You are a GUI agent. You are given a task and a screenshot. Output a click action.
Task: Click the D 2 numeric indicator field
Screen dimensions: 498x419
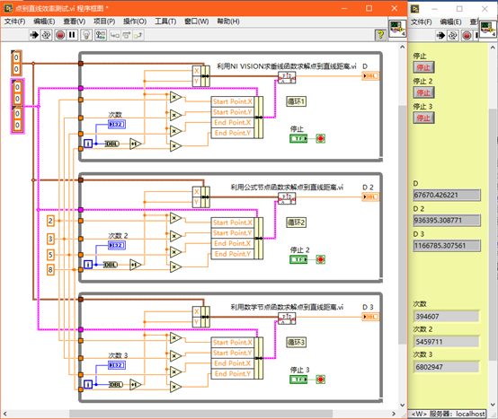pos(447,221)
